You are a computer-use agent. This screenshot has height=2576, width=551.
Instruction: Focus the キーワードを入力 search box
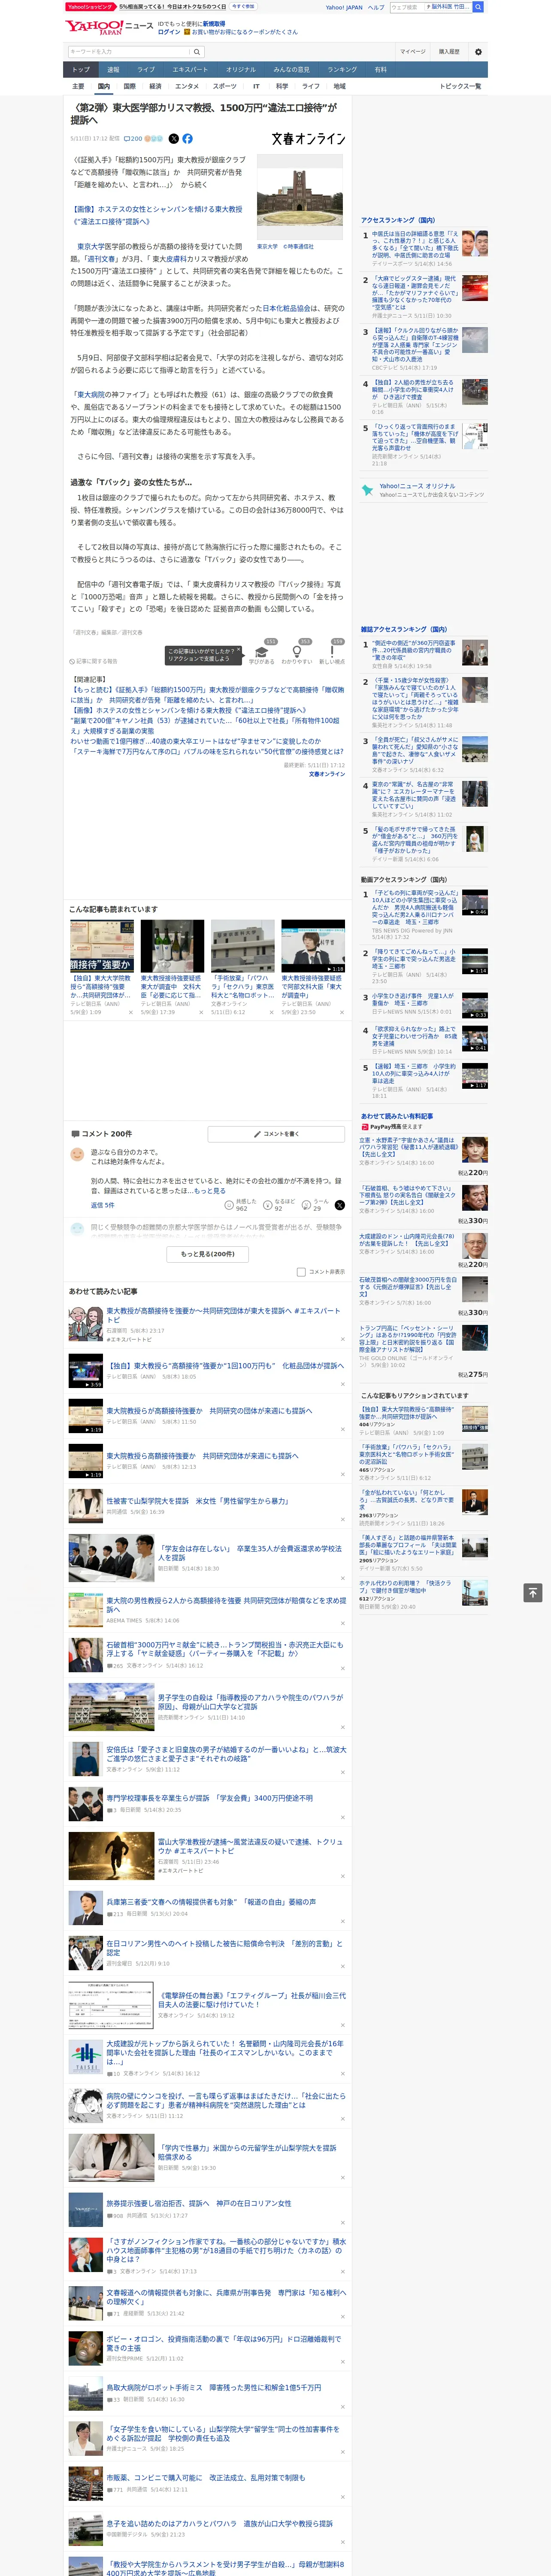point(129,52)
